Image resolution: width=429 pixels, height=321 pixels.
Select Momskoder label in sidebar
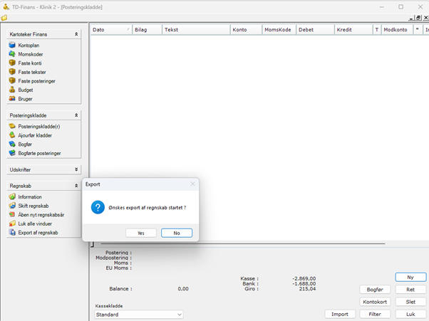(31, 54)
